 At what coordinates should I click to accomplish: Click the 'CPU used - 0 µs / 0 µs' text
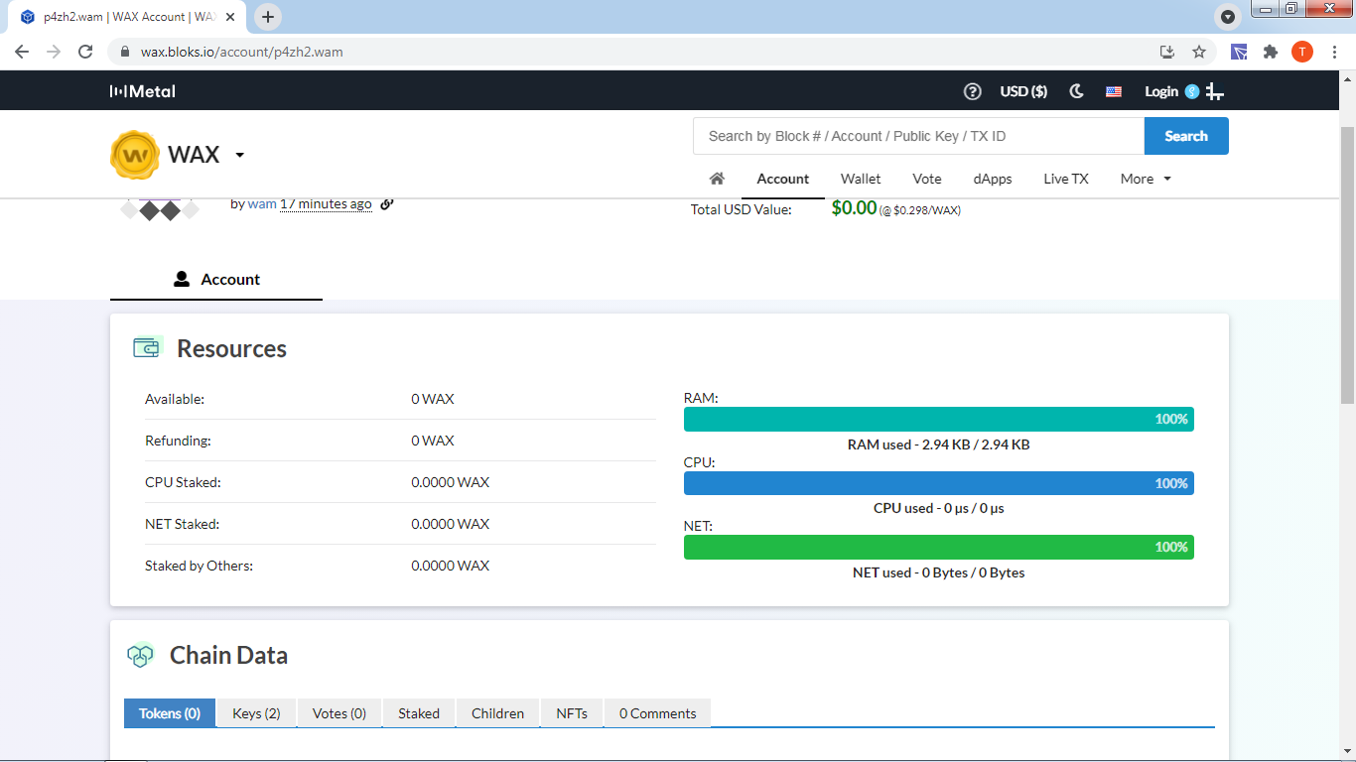[939, 508]
